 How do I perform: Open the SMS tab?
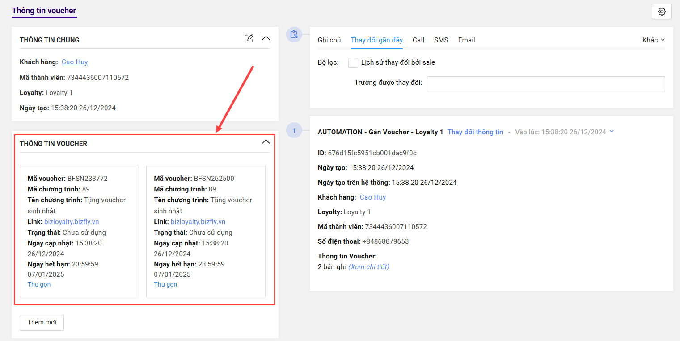[441, 40]
